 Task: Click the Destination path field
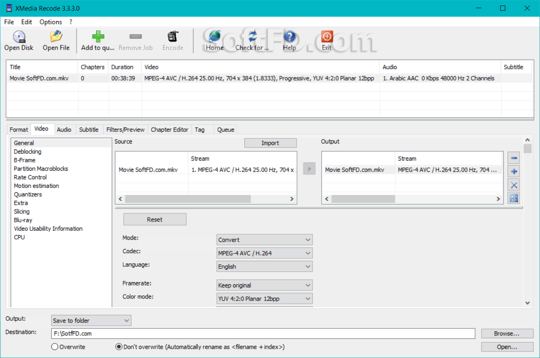pyautogui.click(x=263, y=333)
